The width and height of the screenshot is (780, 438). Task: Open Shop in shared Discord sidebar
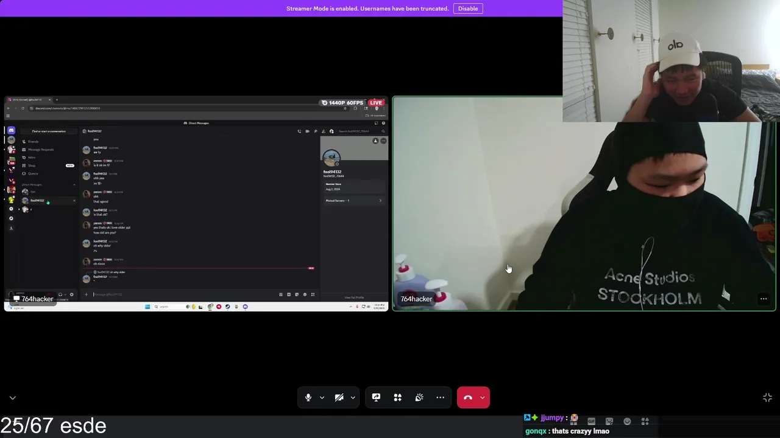click(32, 165)
